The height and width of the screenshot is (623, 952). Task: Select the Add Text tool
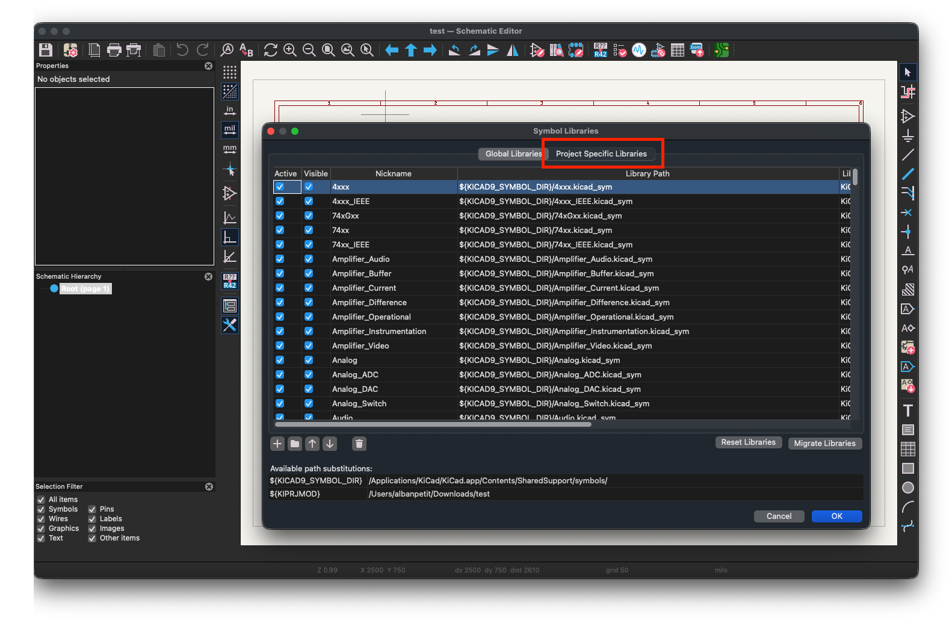[x=907, y=411]
